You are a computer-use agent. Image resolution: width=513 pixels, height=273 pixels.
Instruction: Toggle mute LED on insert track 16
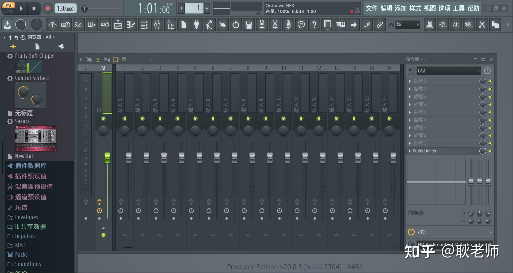[389, 118]
